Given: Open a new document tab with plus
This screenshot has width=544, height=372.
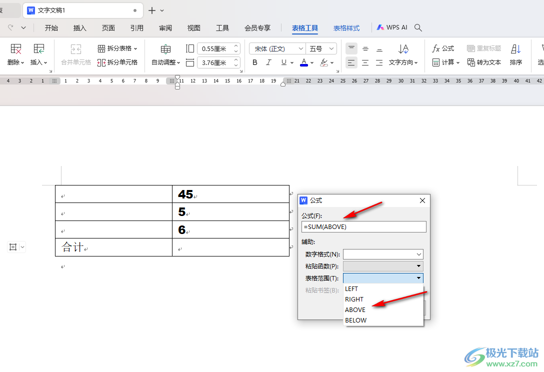Looking at the screenshot, I should click(x=151, y=10).
